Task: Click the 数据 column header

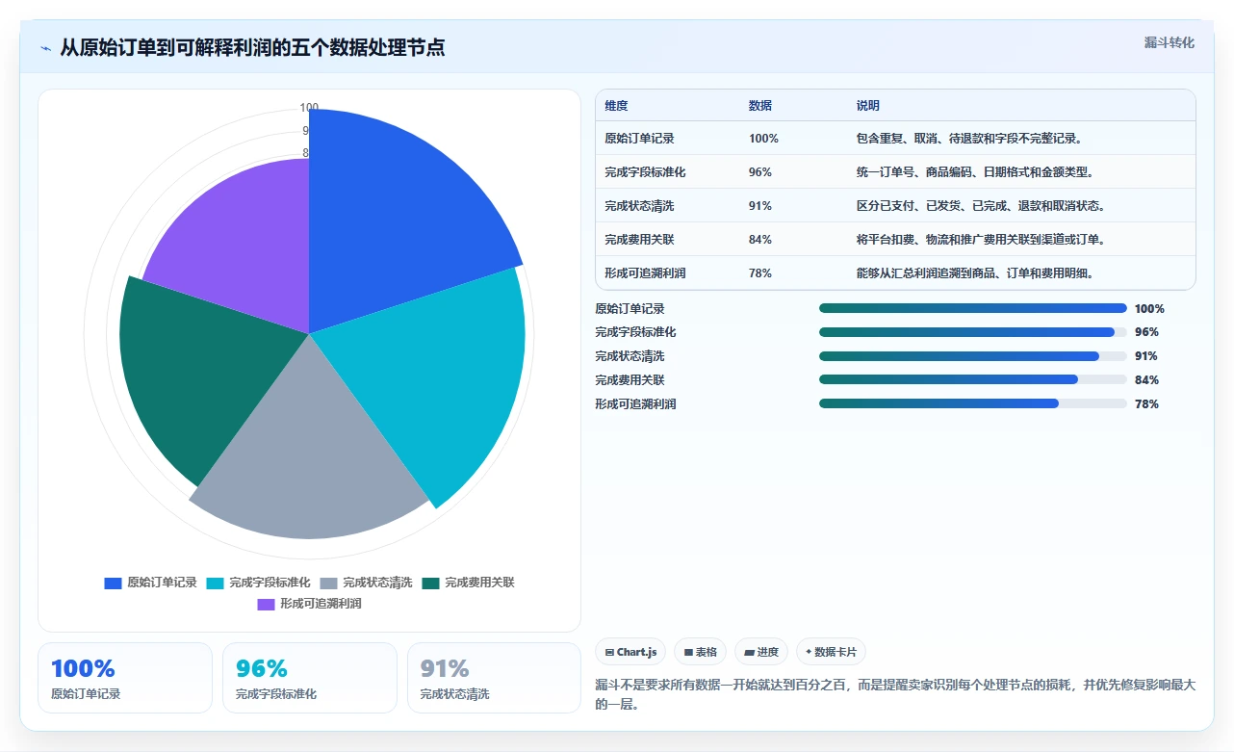Action: point(760,106)
